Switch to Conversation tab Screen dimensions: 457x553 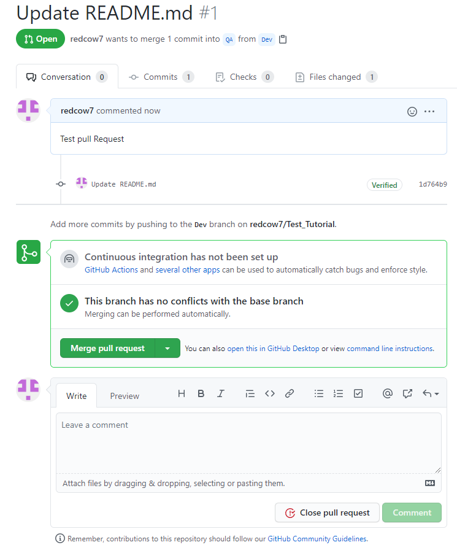(x=67, y=77)
